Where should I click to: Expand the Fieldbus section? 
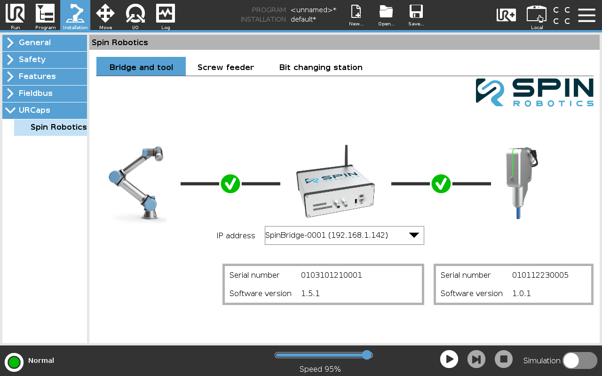tap(45, 94)
